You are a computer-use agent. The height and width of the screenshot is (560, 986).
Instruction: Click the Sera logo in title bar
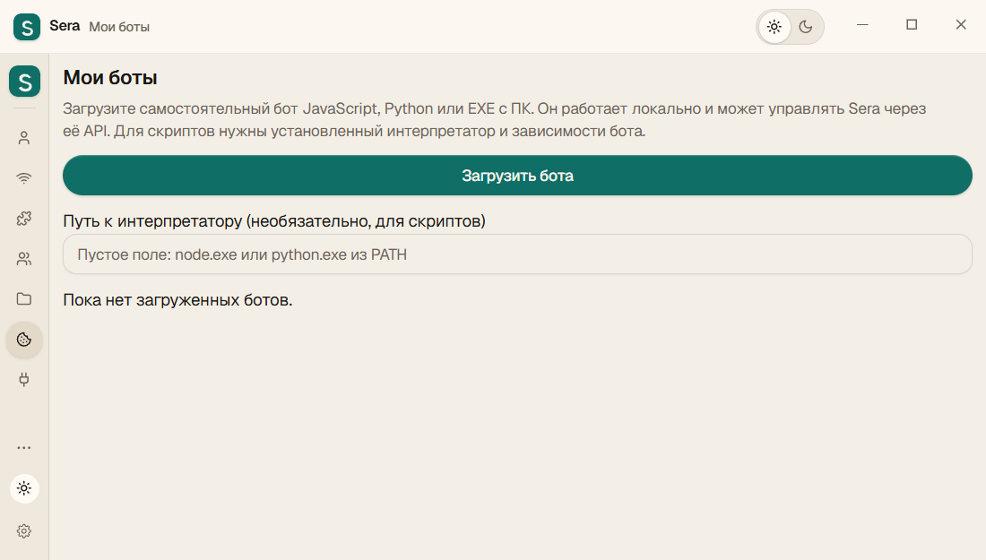coord(26,27)
